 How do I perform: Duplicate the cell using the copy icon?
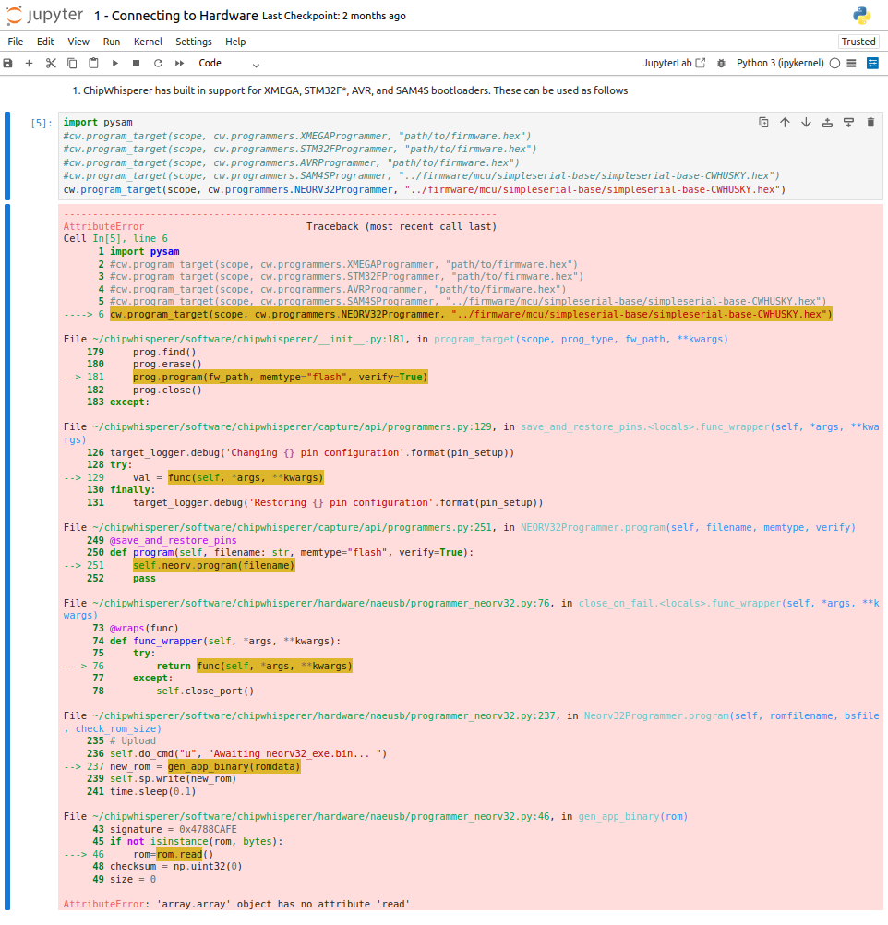(763, 122)
